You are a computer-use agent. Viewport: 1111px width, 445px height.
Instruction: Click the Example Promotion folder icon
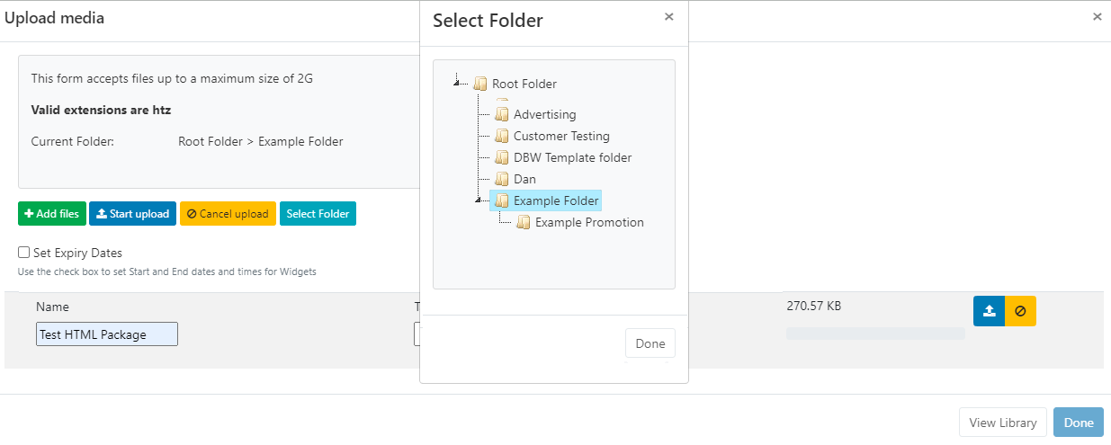[524, 222]
